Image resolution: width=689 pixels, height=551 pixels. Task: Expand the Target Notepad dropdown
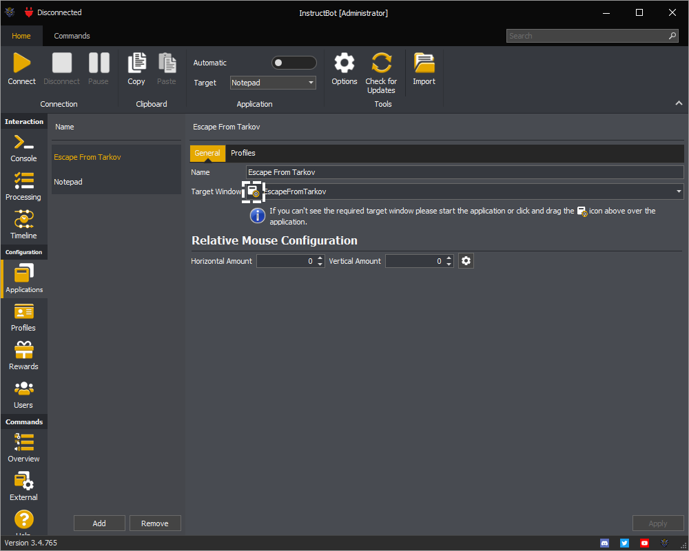(311, 83)
